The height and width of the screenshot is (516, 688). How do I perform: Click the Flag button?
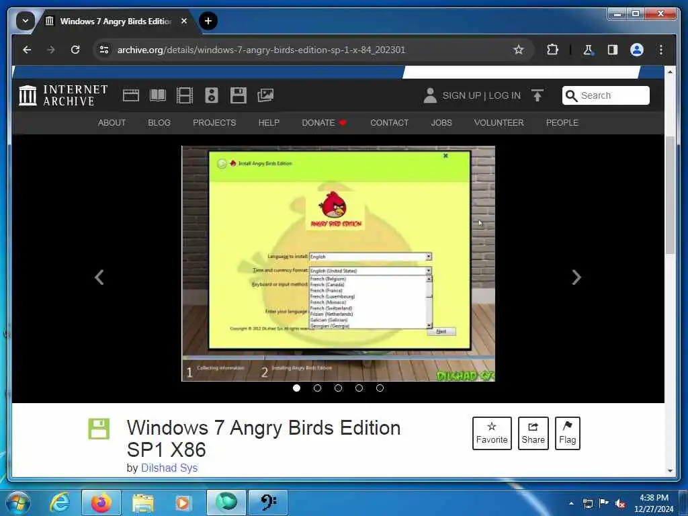point(567,433)
